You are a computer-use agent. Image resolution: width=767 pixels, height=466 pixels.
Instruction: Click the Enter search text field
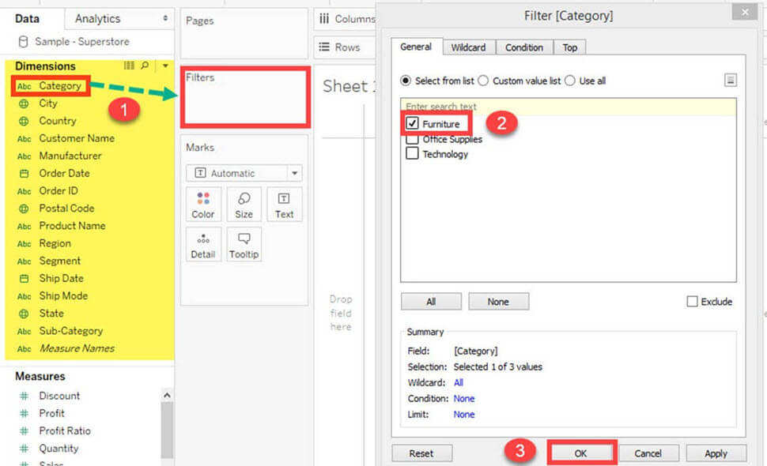[568, 106]
